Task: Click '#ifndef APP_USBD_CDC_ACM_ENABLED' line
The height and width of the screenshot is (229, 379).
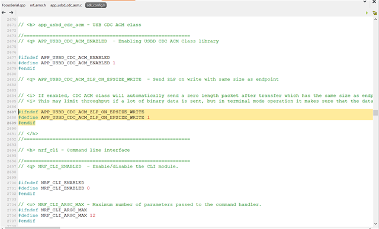Action: [64, 58]
